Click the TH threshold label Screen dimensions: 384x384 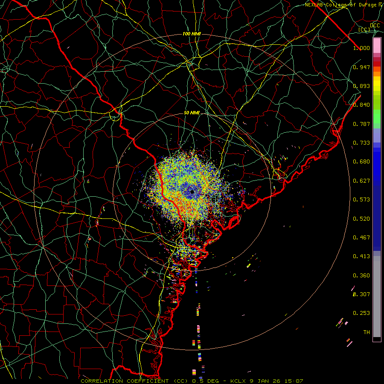point(367,332)
